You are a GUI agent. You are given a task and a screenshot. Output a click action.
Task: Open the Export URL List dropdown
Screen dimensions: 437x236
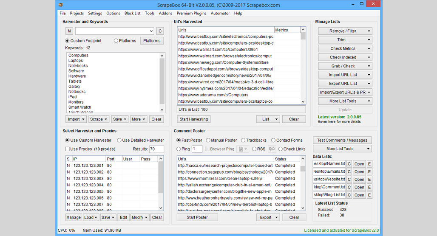click(345, 84)
